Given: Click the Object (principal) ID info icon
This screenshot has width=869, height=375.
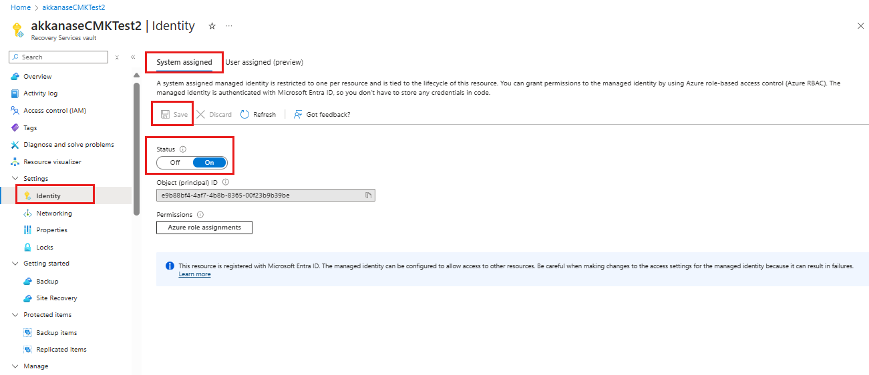Looking at the screenshot, I should click(x=226, y=181).
